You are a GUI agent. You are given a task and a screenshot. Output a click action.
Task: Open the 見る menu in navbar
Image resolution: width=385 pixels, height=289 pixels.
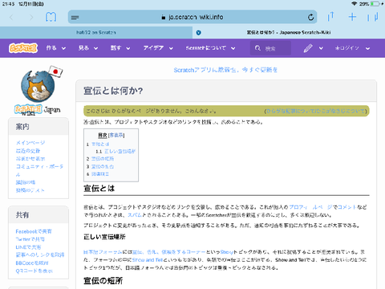(x=88, y=48)
